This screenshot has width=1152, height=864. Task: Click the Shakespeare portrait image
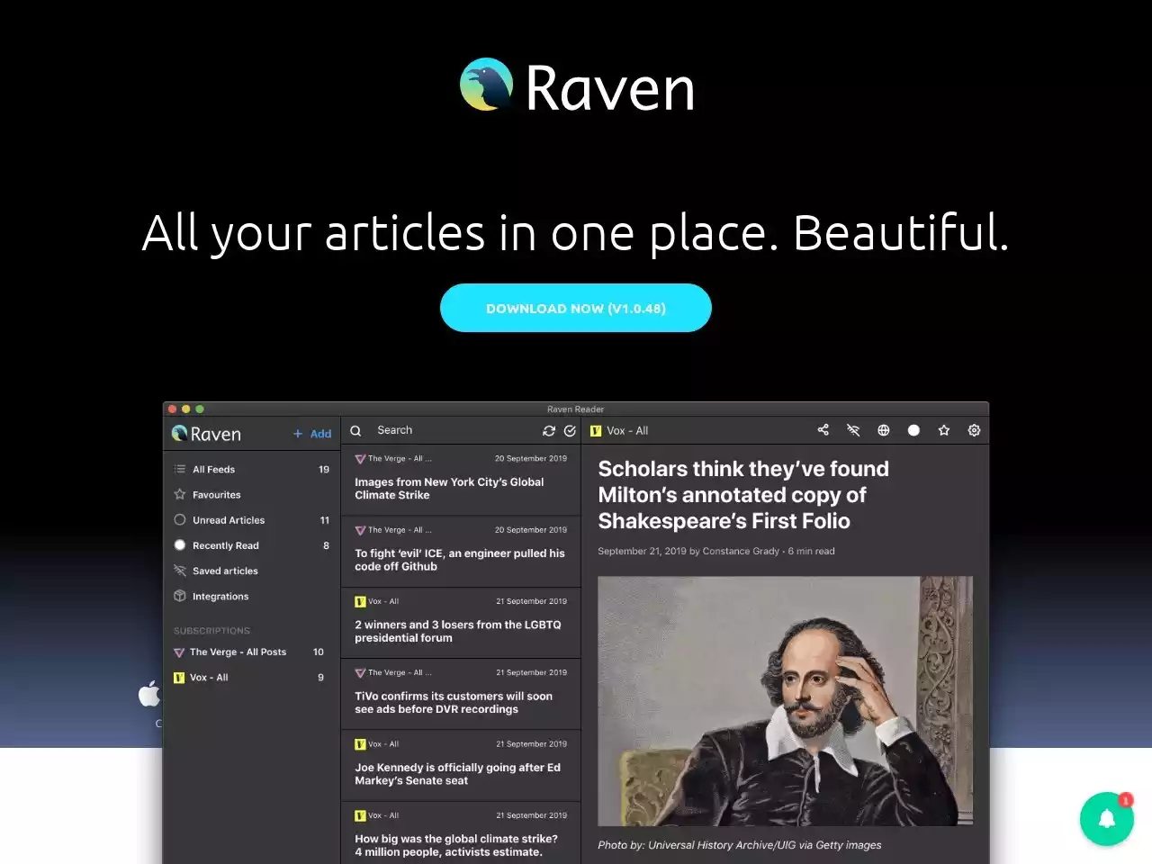pyautogui.click(x=785, y=701)
